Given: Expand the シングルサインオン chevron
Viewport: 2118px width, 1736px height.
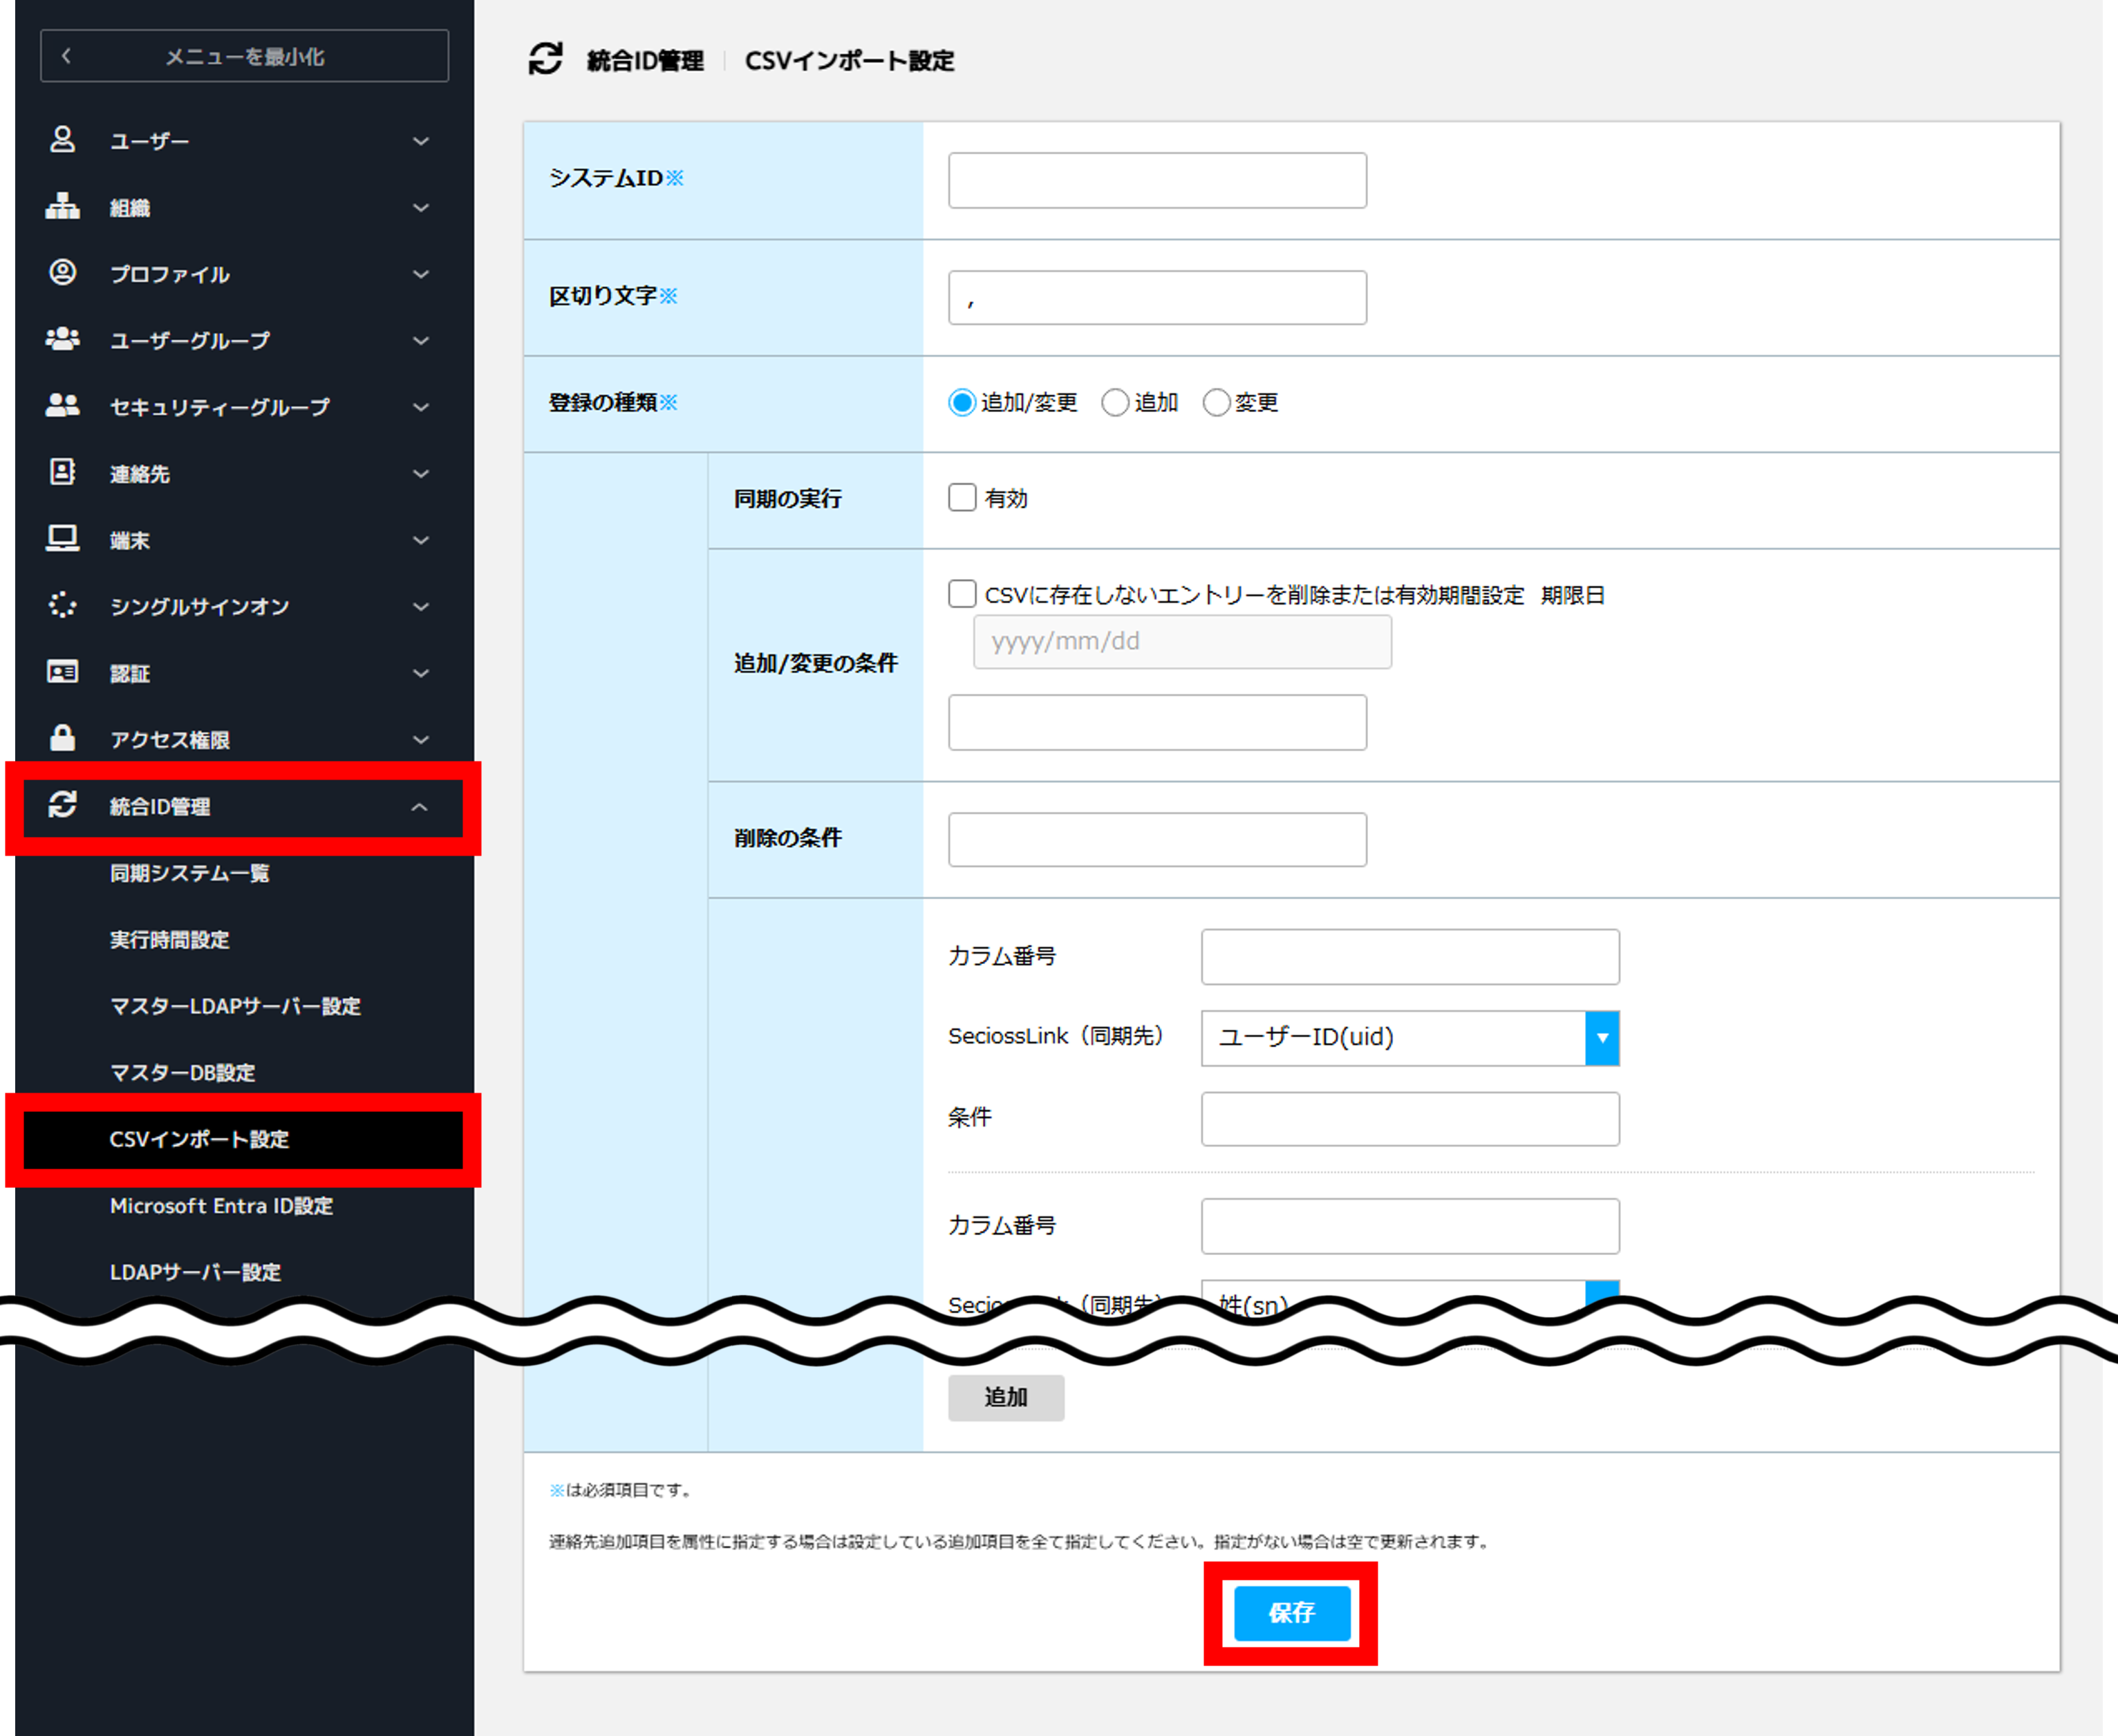Looking at the screenshot, I should click(421, 607).
